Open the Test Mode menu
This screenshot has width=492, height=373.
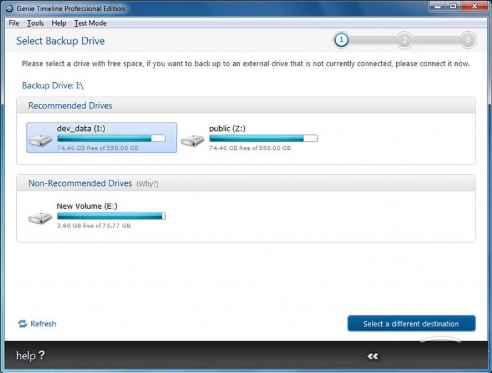click(x=90, y=23)
